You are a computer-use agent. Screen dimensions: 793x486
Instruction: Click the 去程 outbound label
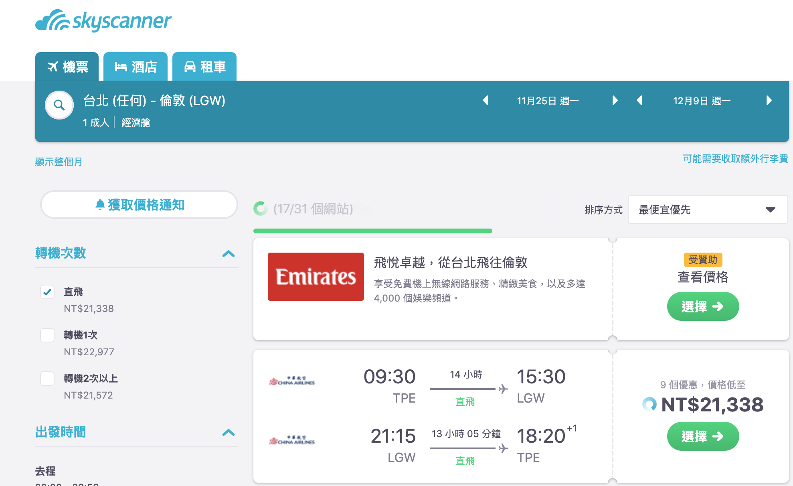pyautogui.click(x=45, y=471)
